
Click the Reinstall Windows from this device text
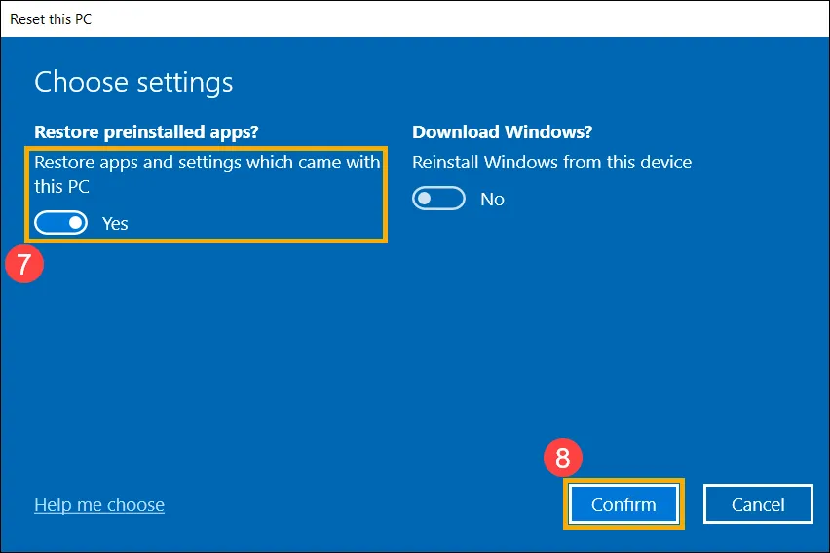pos(551,162)
